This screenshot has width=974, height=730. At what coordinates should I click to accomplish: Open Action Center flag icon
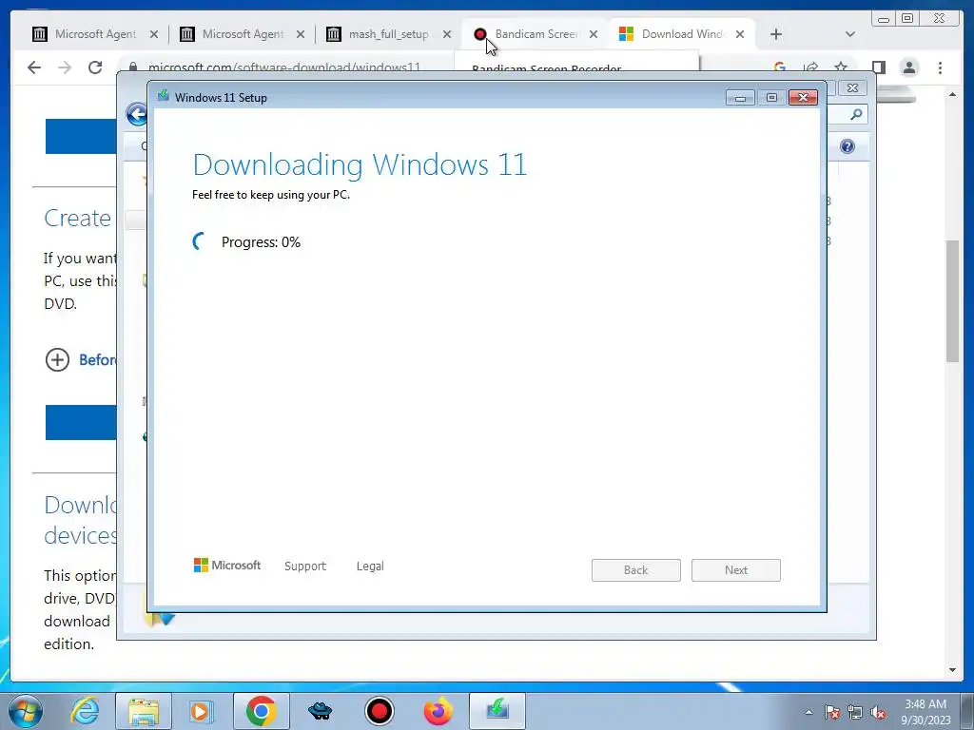click(831, 712)
